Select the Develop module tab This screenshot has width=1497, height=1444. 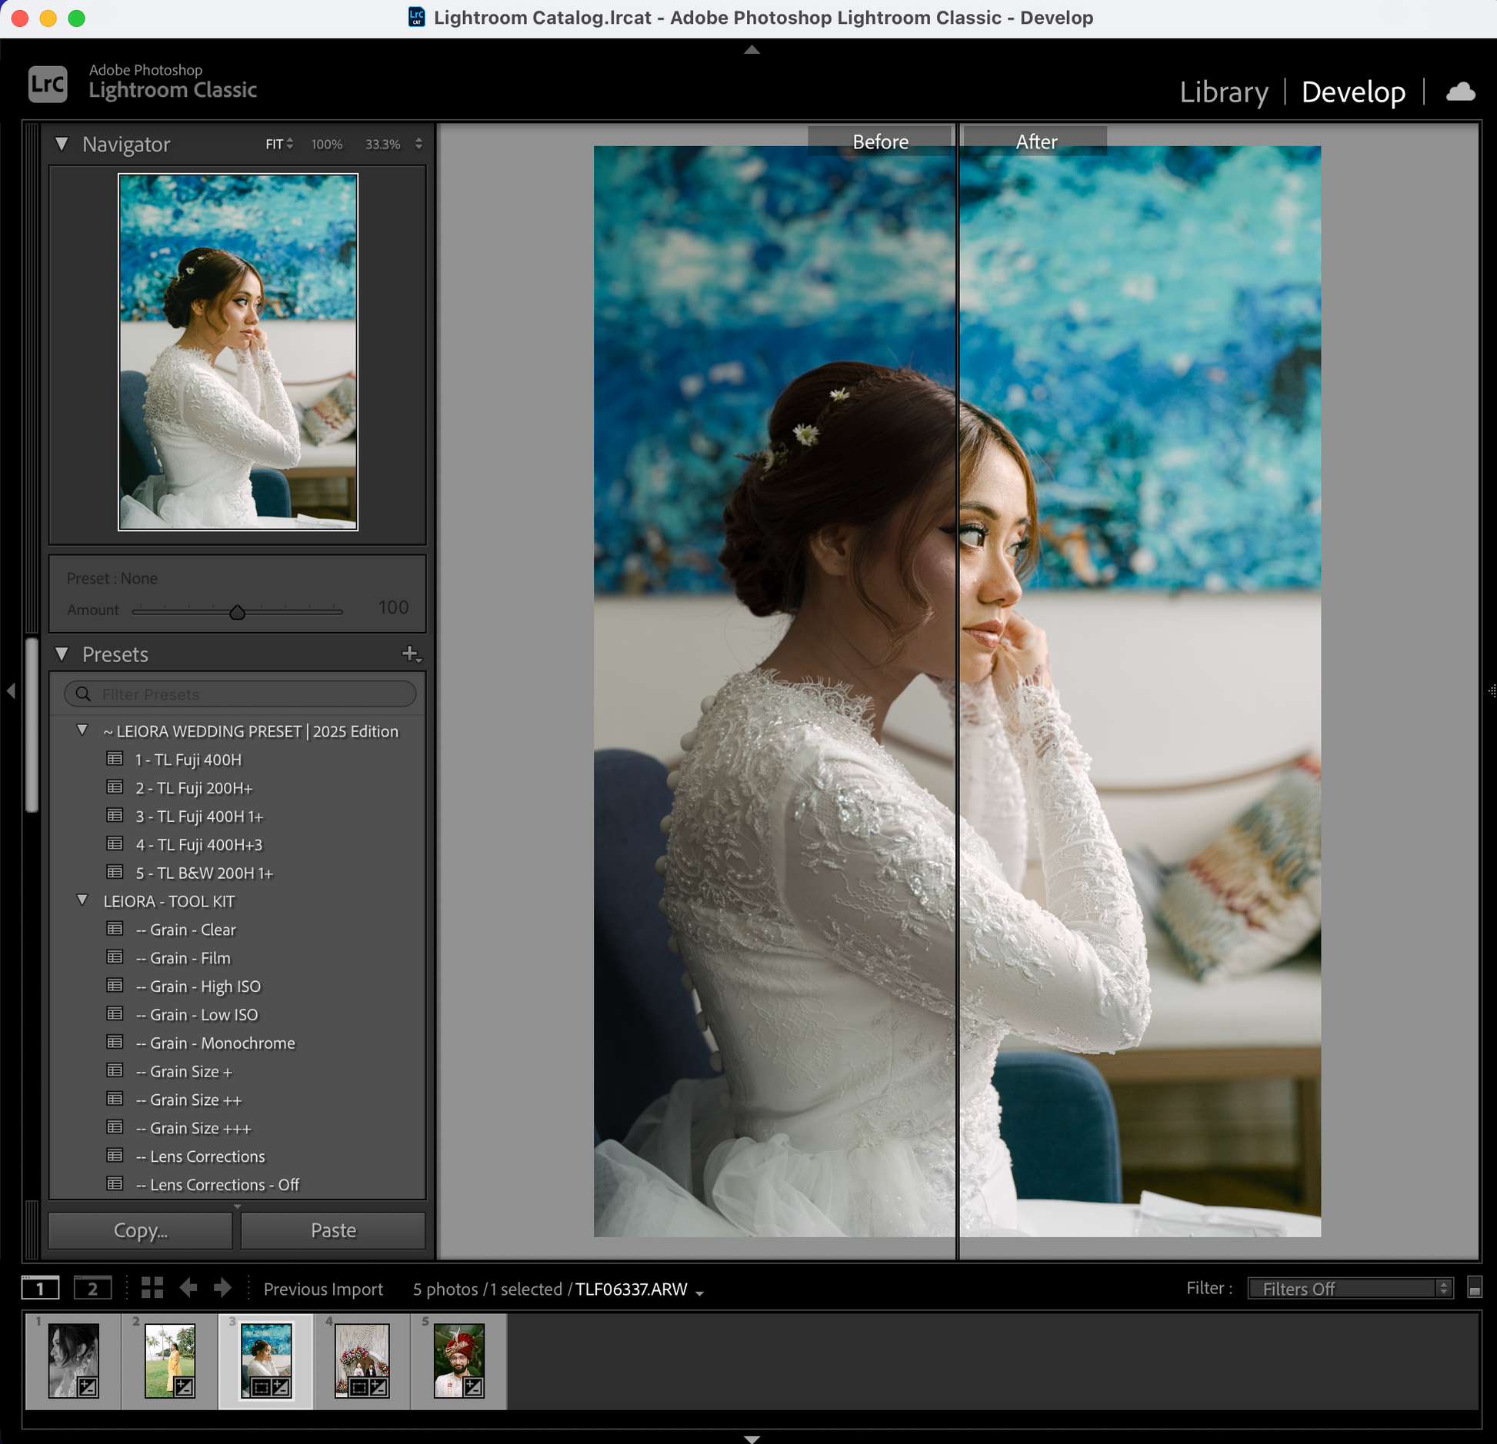[1352, 92]
